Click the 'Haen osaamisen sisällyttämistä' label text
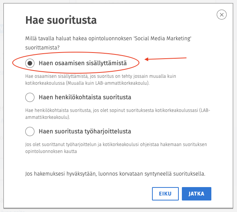Screen dimensions: 237x212 coord(83,63)
